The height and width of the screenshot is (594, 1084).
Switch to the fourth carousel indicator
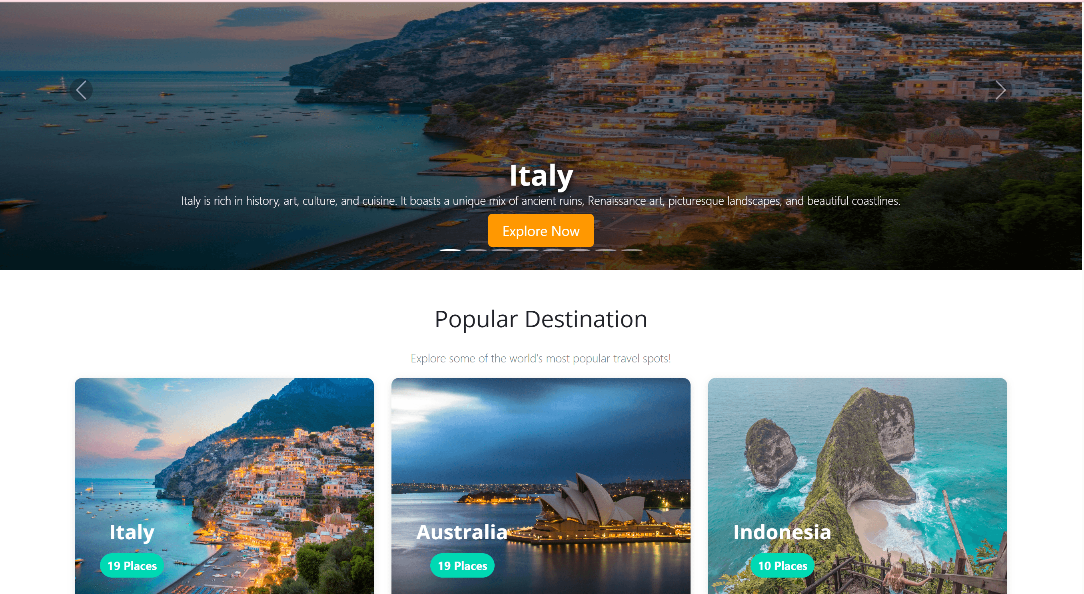tap(528, 250)
